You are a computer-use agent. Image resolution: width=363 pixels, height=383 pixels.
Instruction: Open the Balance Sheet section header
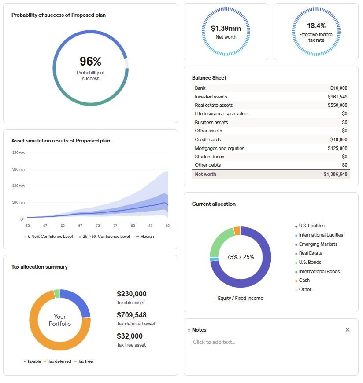coord(209,77)
